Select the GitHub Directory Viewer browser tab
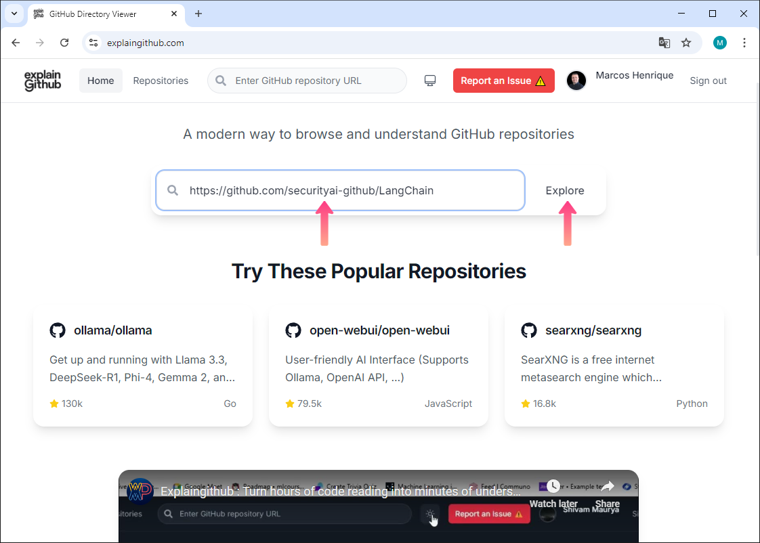The width and height of the screenshot is (760, 543). coord(106,14)
